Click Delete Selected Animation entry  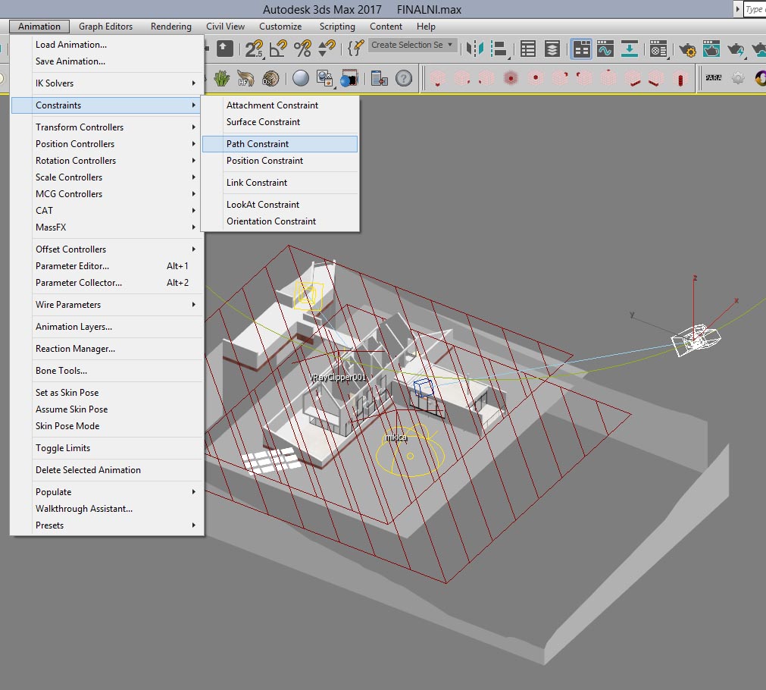(x=105, y=470)
